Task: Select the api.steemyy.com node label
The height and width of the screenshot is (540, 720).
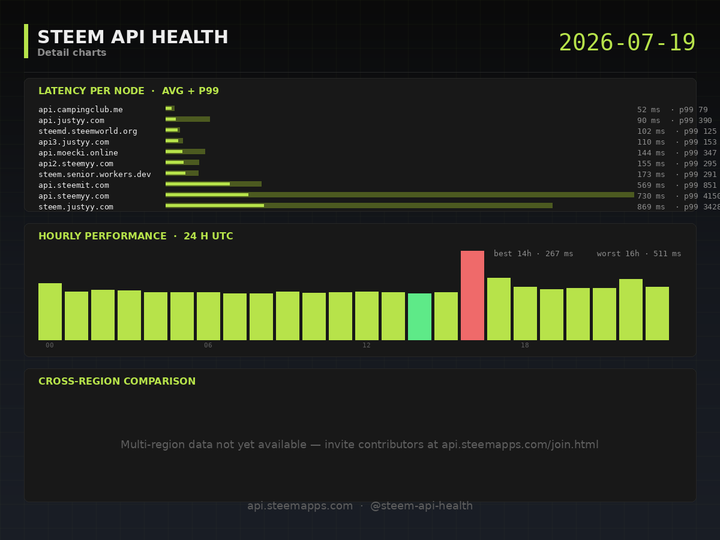Action: click(74, 196)
